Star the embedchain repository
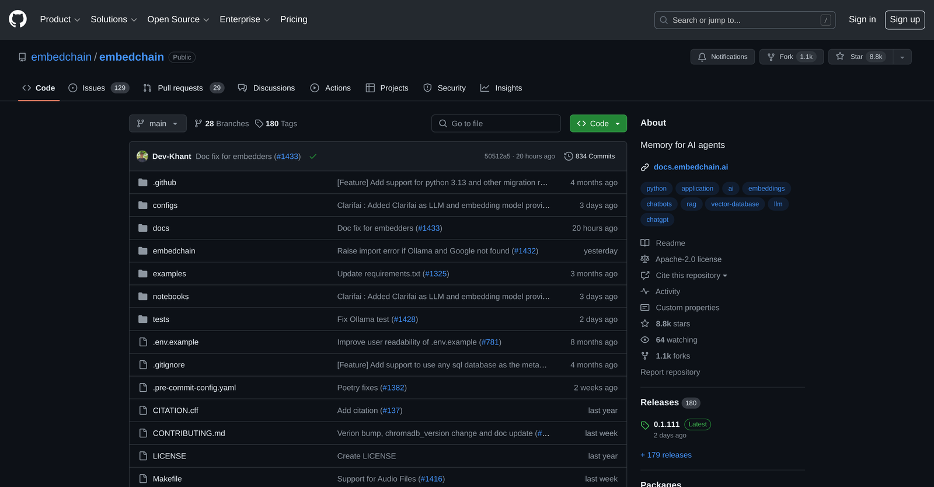This screenshot has height=487, width=934. click(x=860, y=57)
